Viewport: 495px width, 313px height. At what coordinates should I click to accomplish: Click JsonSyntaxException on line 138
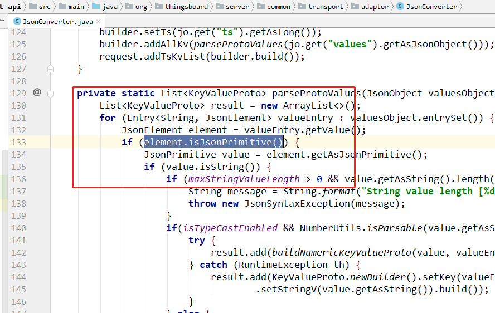click(x=297, y=204)
